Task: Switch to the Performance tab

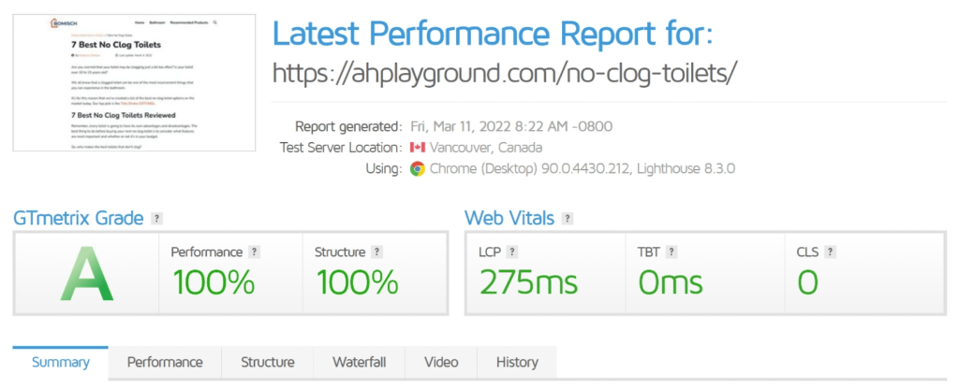Action: 165,363
